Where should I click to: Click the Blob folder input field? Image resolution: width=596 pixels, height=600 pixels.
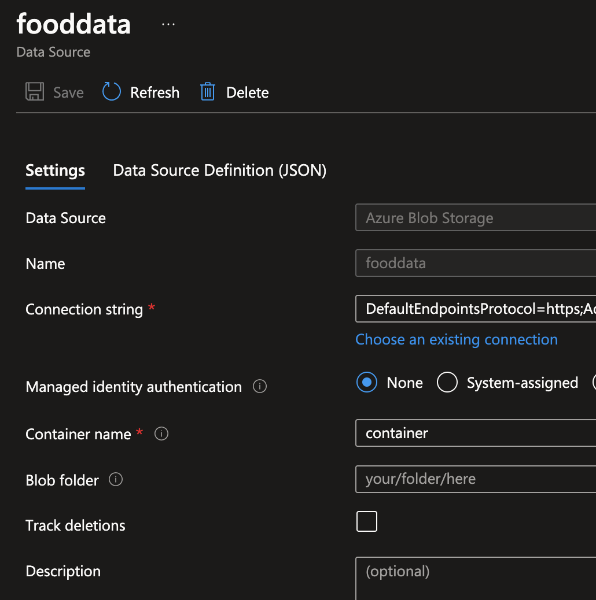(x=474, y=479)
